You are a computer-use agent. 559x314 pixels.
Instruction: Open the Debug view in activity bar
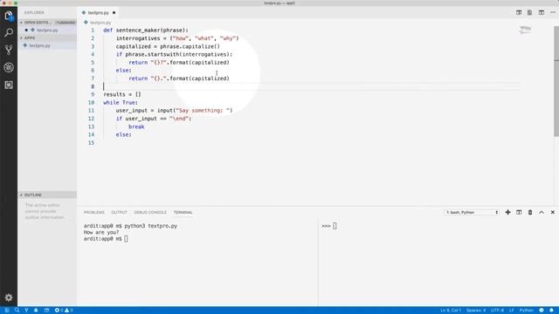(9, 67)
